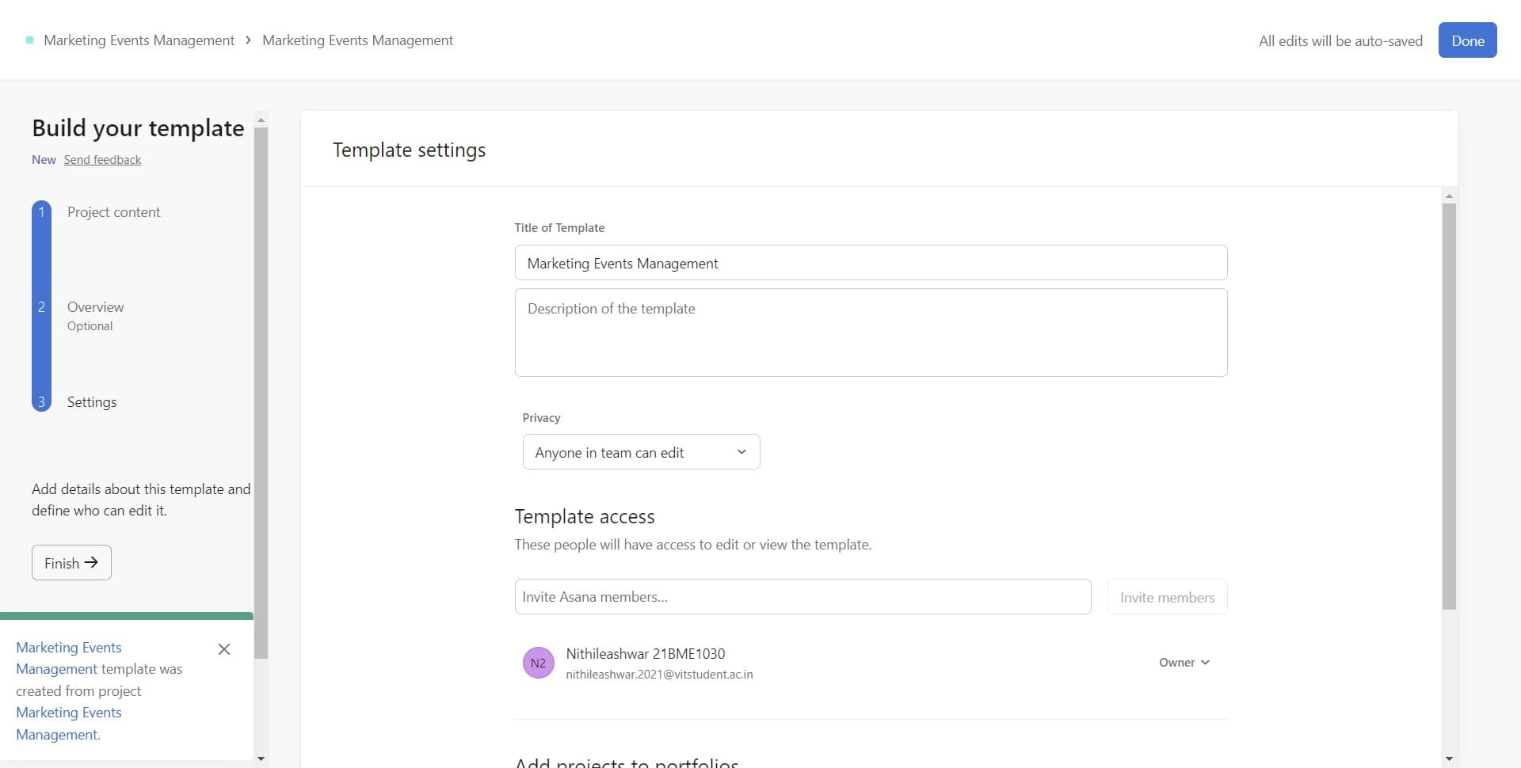The image size is (1521, 768).
Task: Click the Done button
Action: tap(1467, 40)
